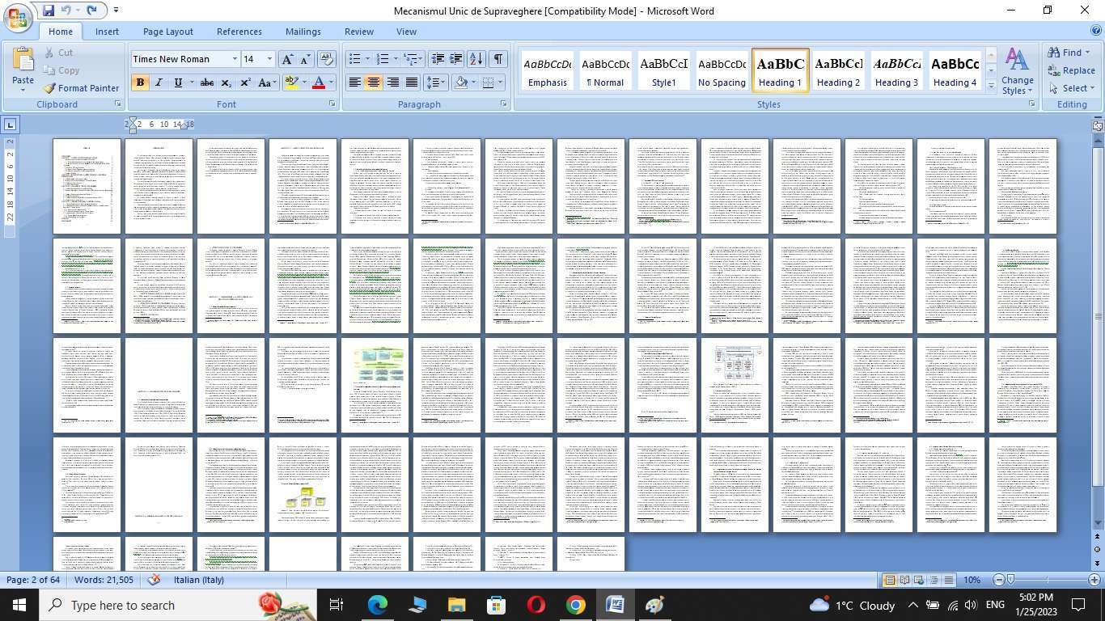Screen dimensions: 1105x621
Task: Open the font size dropdown
Action: tap(269, 59)
